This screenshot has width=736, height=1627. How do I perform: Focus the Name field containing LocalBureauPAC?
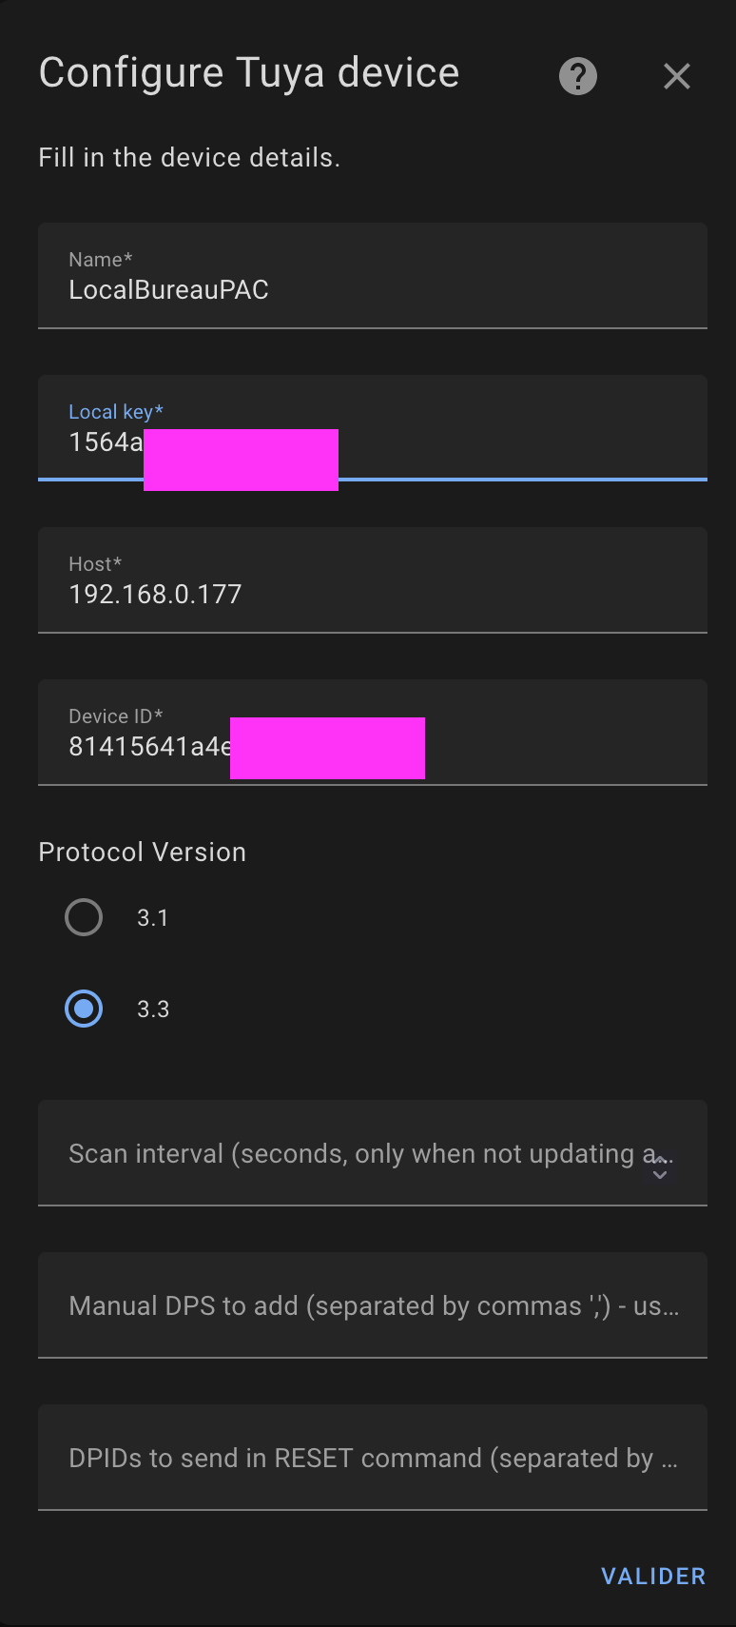pyautogui.click(x=372, y=289)
